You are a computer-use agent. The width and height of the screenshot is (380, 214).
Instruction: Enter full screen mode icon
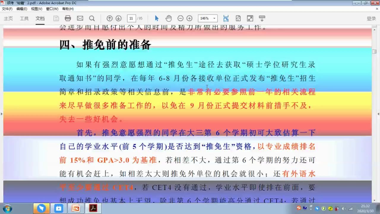(x=250, y=18)
